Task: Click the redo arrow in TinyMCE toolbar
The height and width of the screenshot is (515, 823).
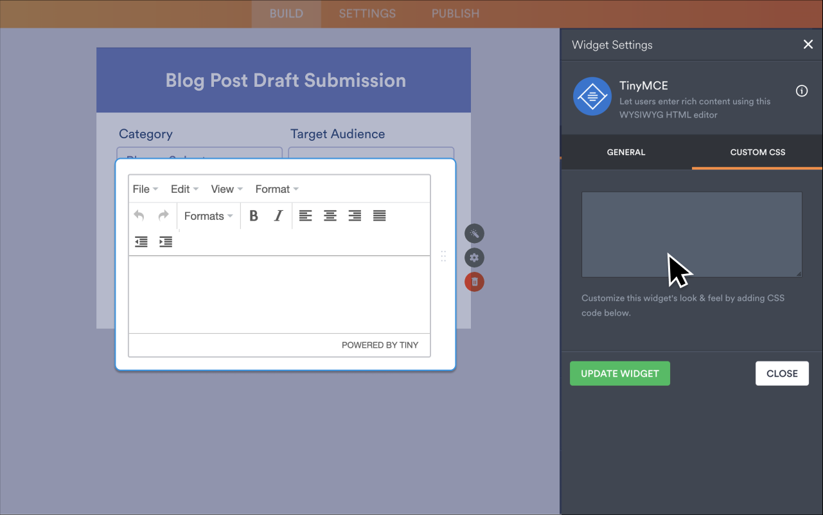Action: tap(164, 215)
